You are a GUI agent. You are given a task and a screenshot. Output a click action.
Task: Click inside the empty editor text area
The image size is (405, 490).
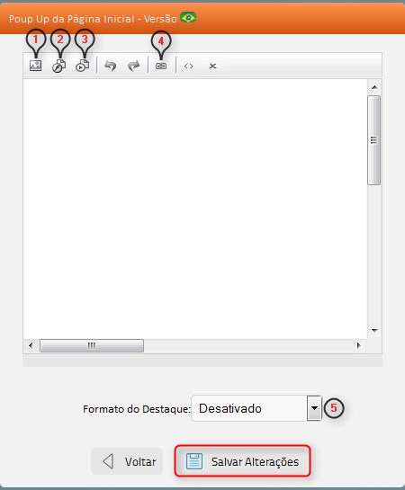tap(195, 209)
